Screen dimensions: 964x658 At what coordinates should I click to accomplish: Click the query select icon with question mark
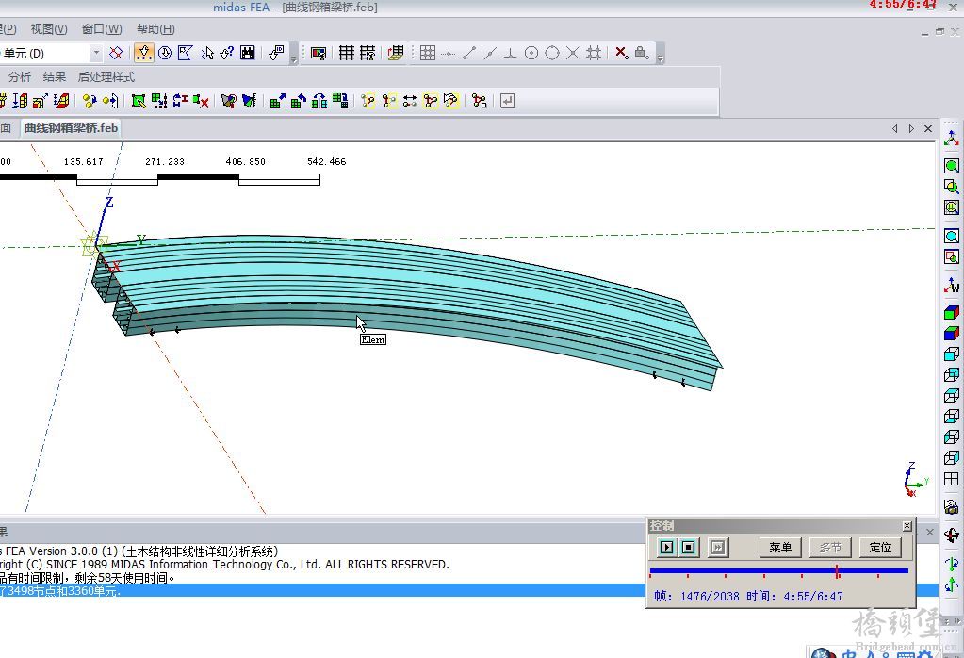point(227,53)
